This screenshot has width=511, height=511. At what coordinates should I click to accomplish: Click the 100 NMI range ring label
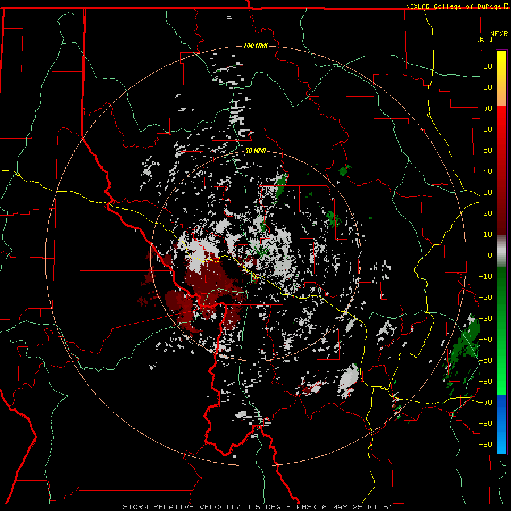point(256,45)
